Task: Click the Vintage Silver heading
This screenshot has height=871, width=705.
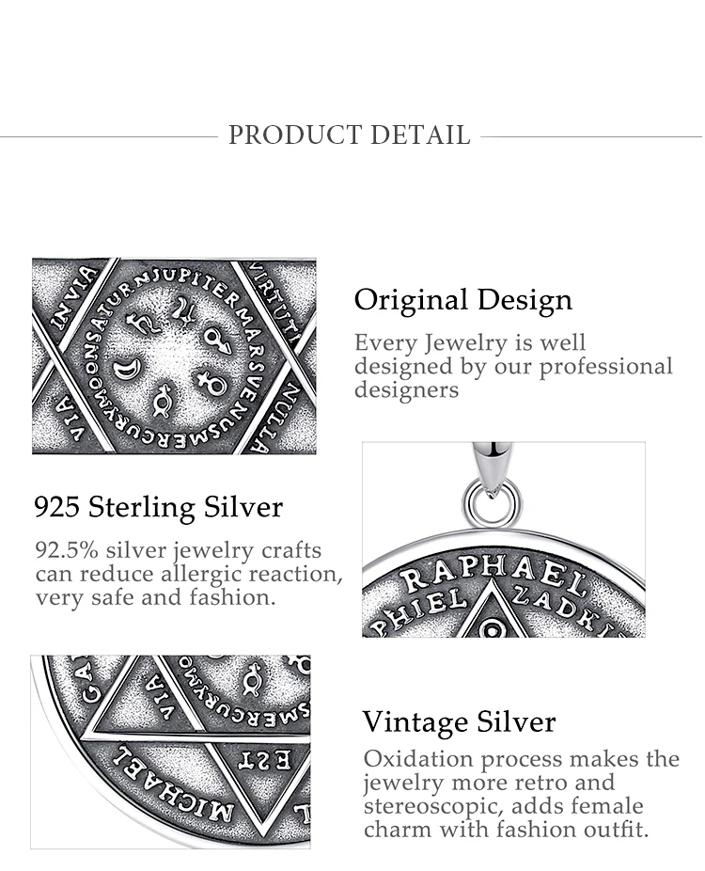Action: coord(459,722)
